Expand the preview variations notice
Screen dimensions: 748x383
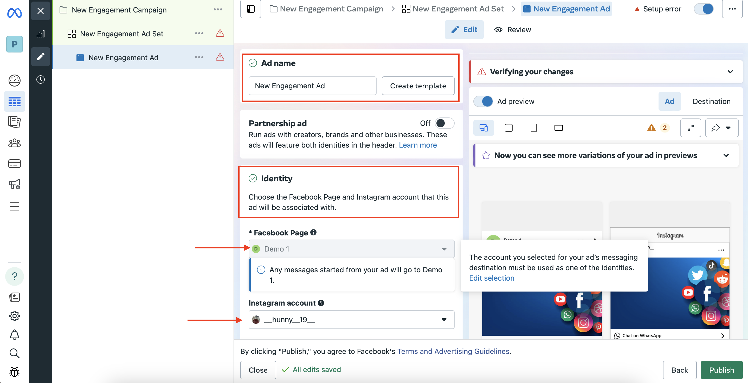pos(726,155)
